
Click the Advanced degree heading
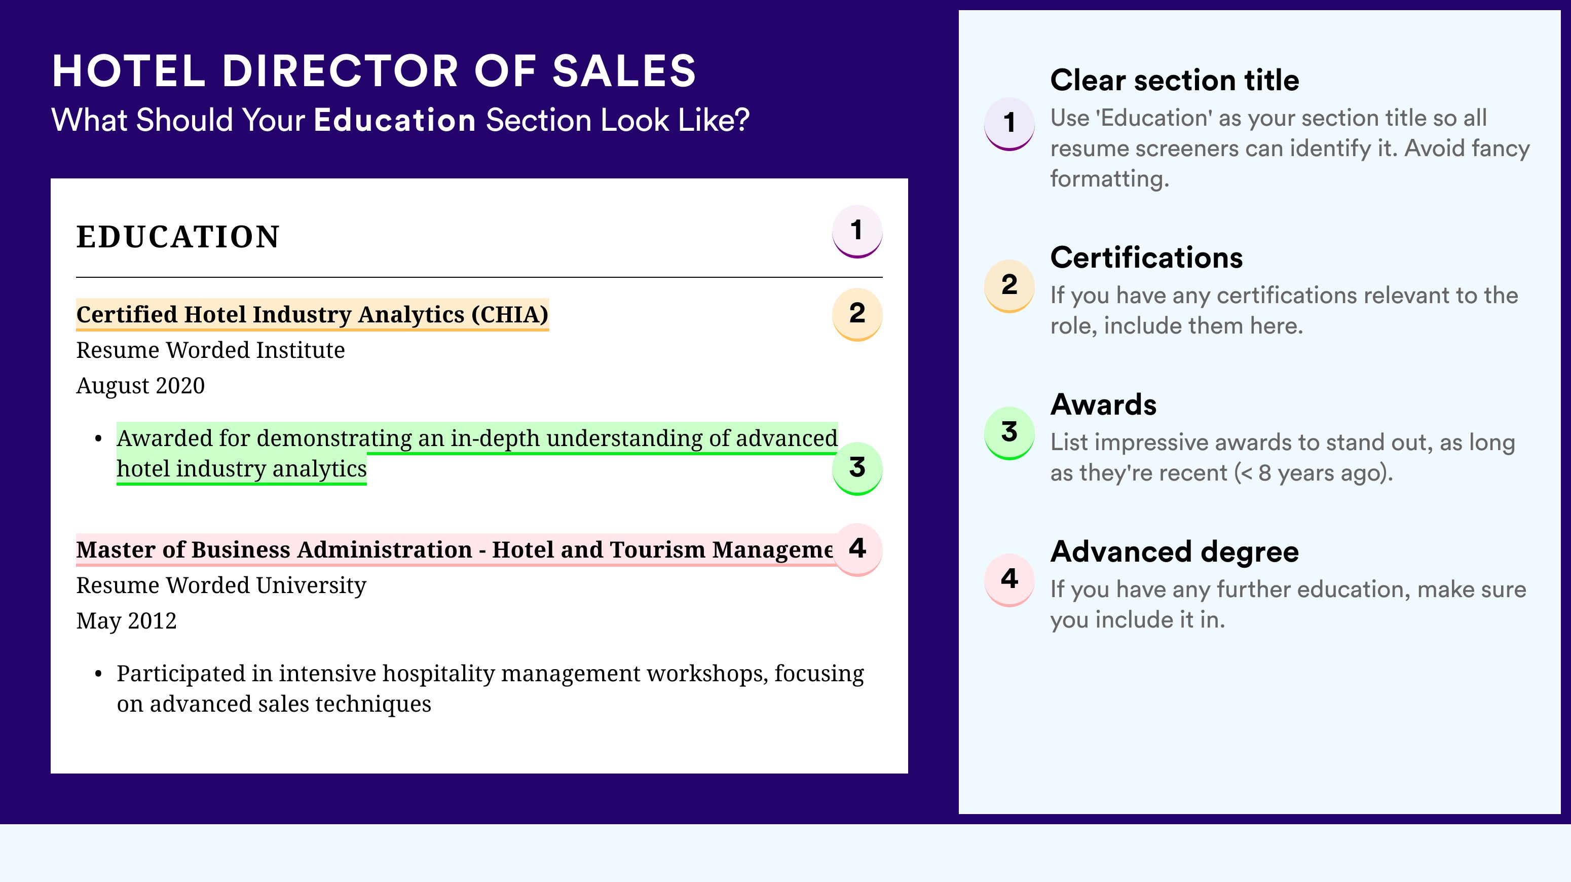(x=1175, y=552)
